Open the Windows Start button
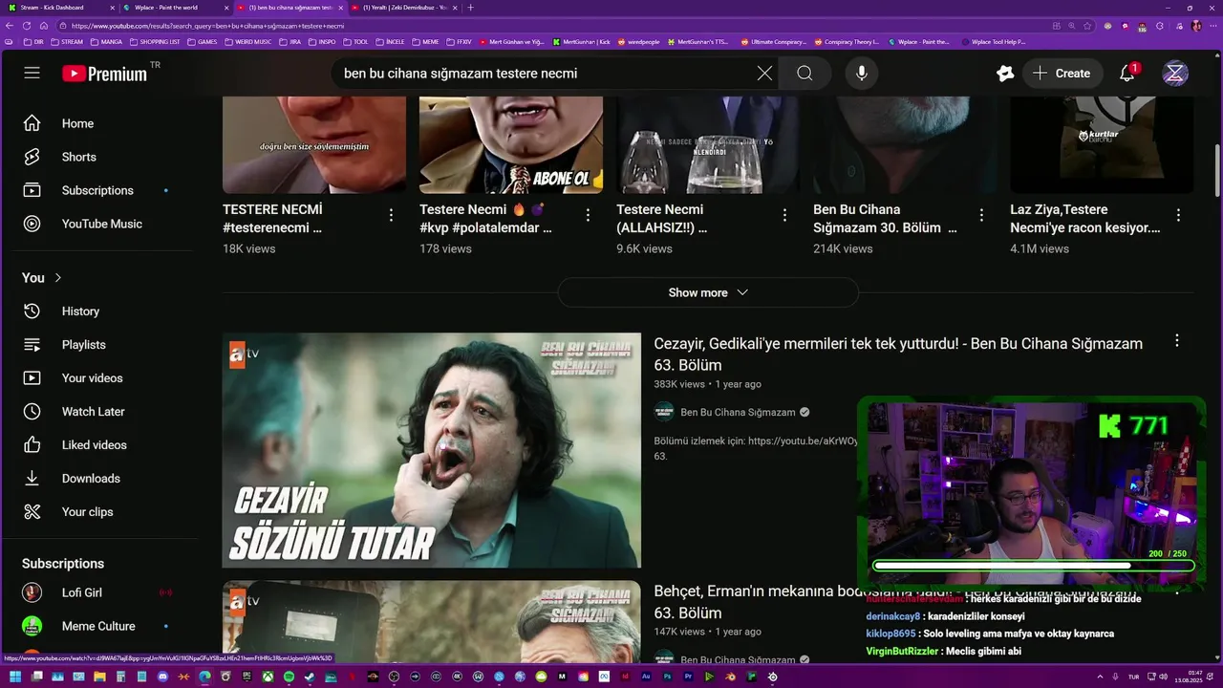This screenshot has width=1223, height=688. [15, 677]
